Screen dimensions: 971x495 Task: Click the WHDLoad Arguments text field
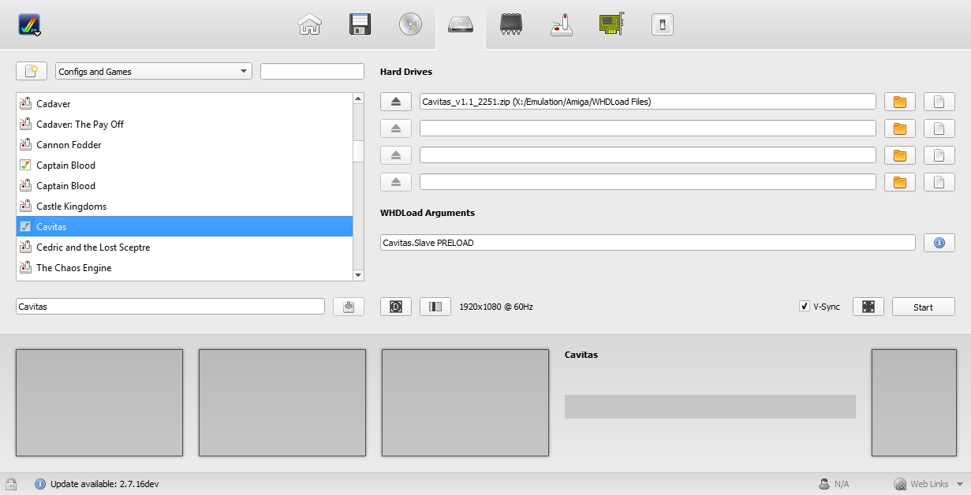tap(648, 243)
